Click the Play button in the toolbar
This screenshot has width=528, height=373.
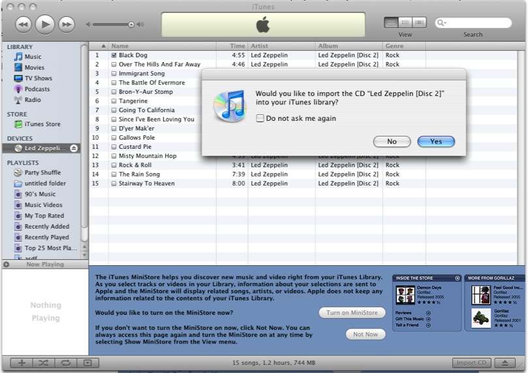[x=44, y=24]
